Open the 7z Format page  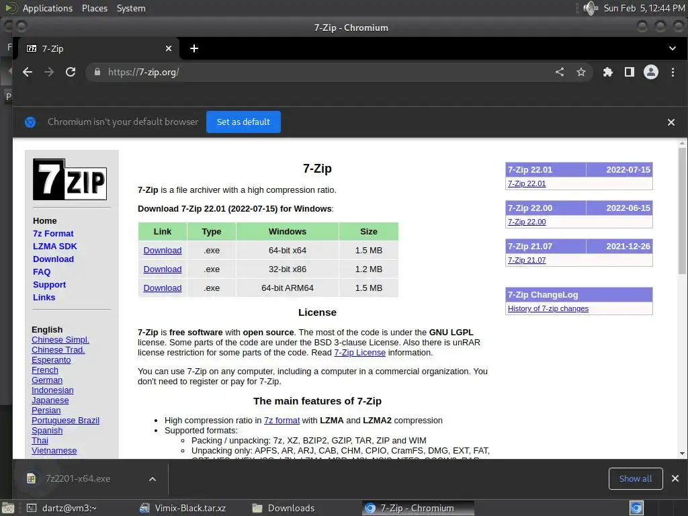53,233
